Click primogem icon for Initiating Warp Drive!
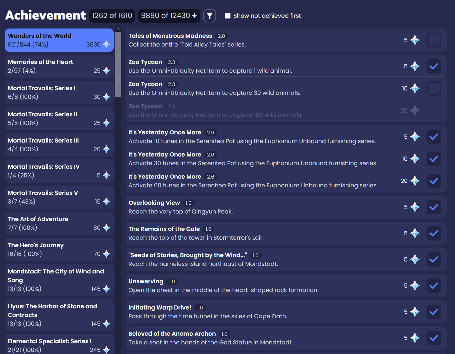 (x=415, y=312)
